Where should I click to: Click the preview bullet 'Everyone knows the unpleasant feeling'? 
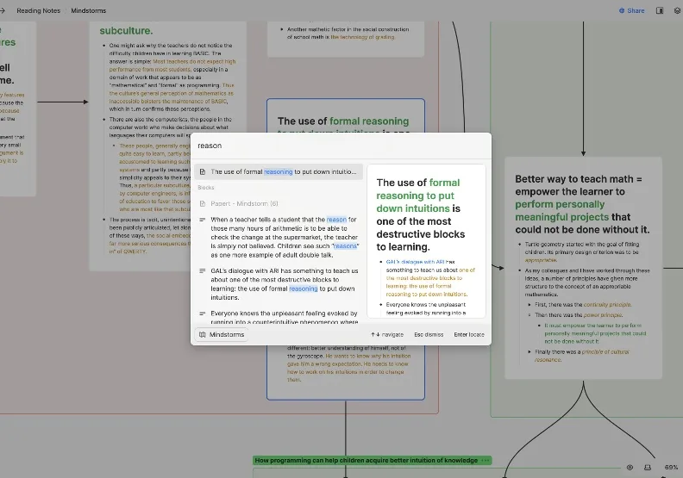coord(425,309)
